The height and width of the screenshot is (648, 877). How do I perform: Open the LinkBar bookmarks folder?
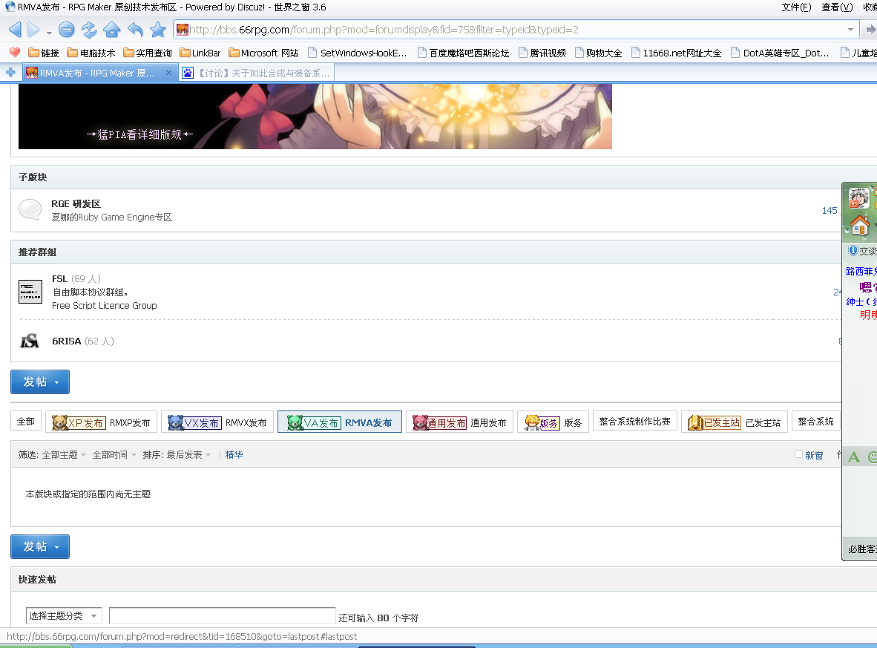200,53
